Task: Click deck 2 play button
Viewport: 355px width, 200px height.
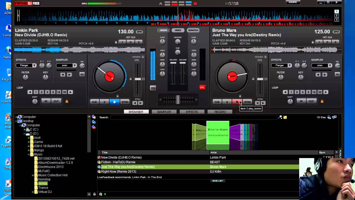Action: (x=237, y=102)
